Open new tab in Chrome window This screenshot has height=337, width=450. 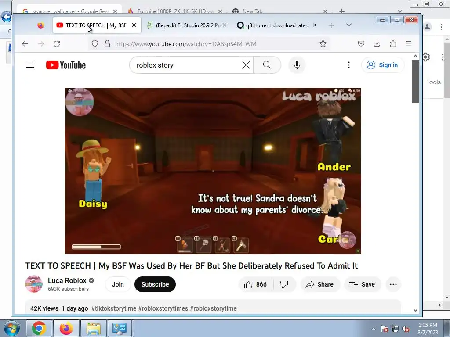(x=342, y=11)
